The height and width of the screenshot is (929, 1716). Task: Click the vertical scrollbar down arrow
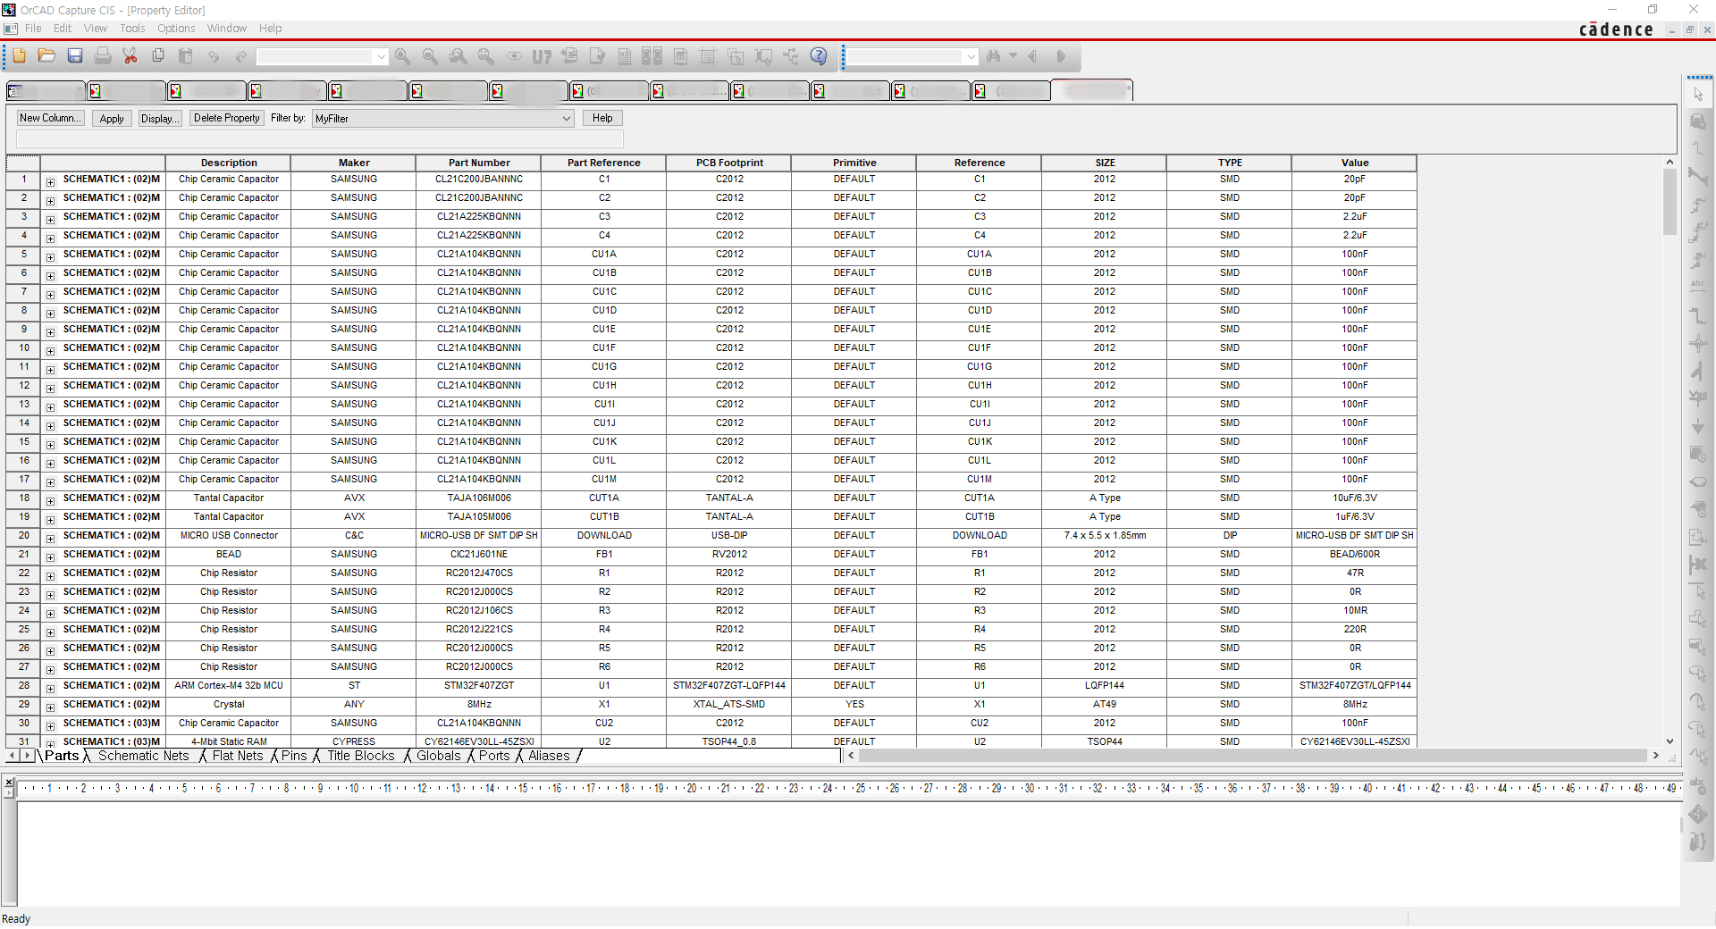(1670, 741)
